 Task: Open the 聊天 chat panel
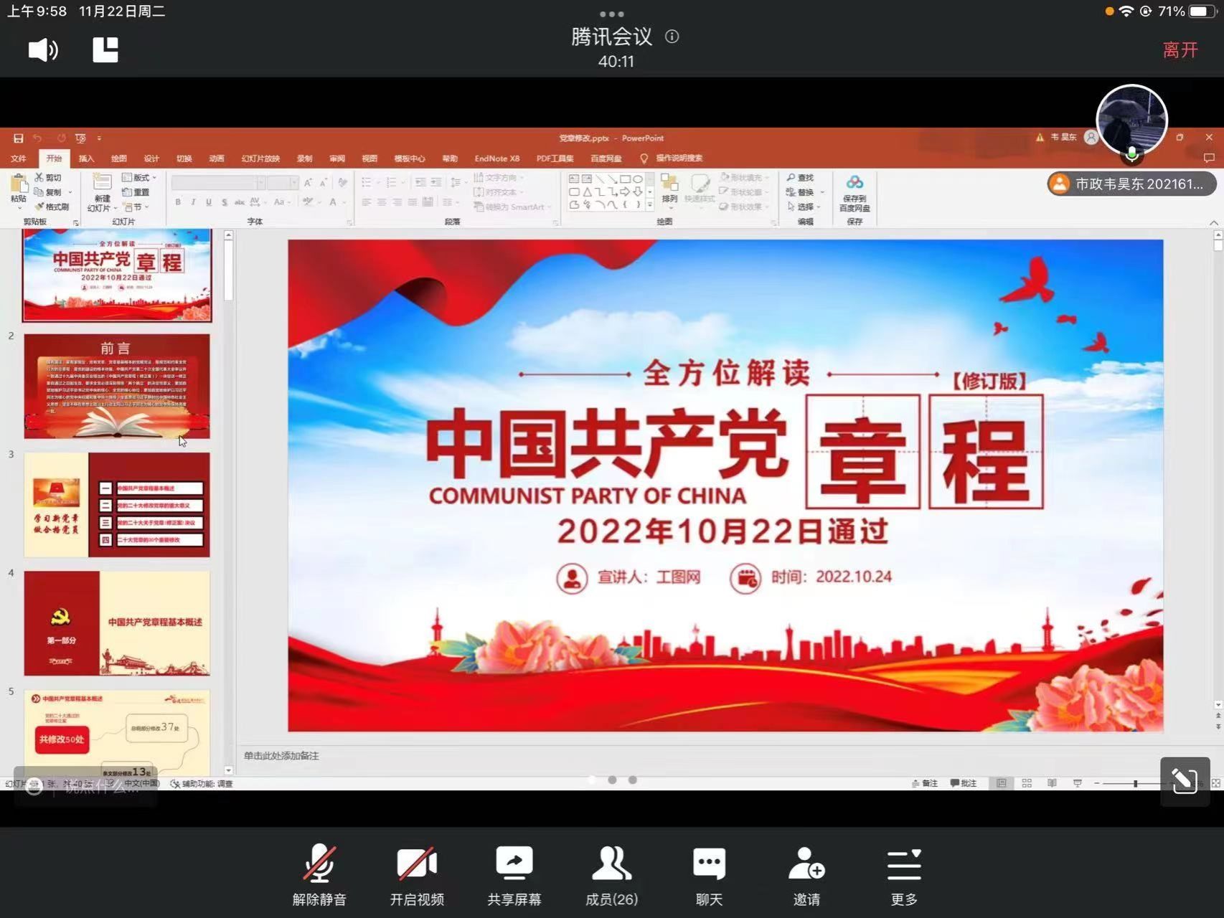[x=709, y=875]
